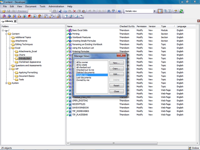Click the Cut scissors icon
The image size is (200, 150).
[x=60, y=11]
